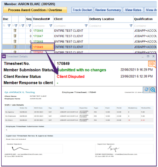Refresh the timesheet preview
158x167 pixels.
(x=146, y=90)
